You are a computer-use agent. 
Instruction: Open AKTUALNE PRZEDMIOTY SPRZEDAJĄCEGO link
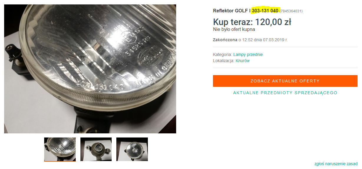[285, 93]
